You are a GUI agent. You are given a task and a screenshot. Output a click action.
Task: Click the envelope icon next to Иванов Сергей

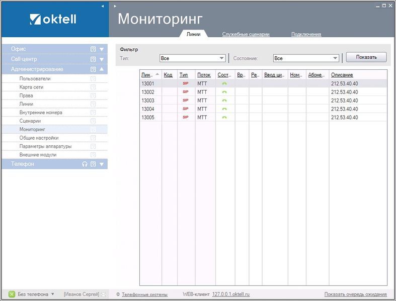[103, 294]
